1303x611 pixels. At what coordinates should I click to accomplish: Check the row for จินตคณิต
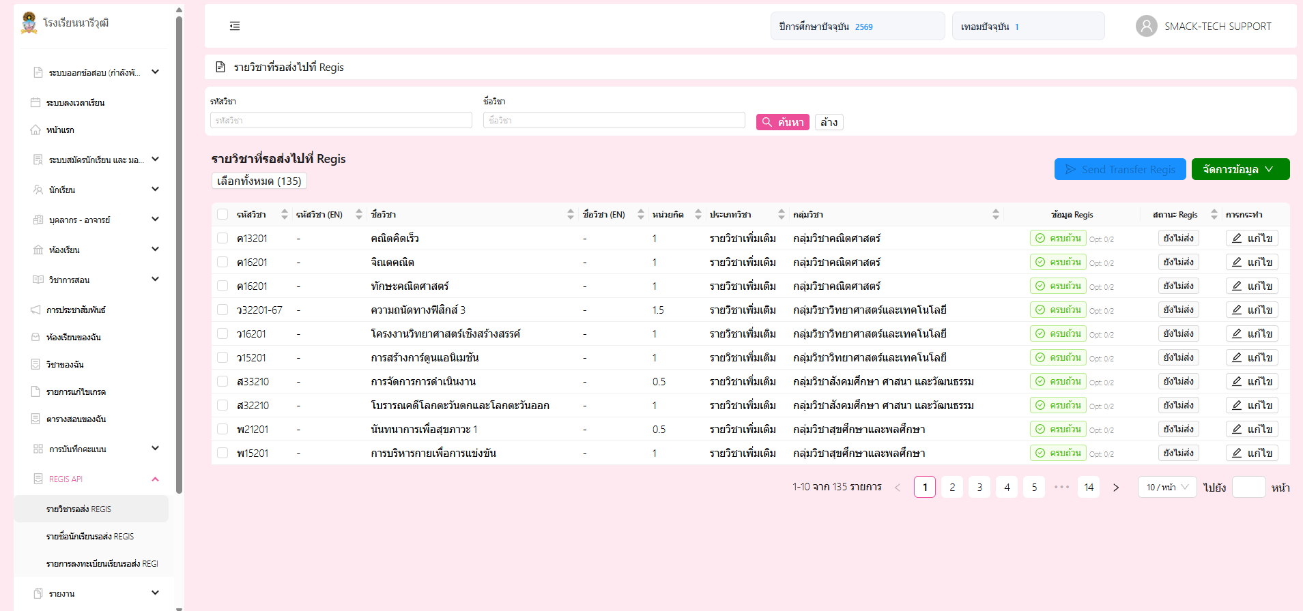223,262
